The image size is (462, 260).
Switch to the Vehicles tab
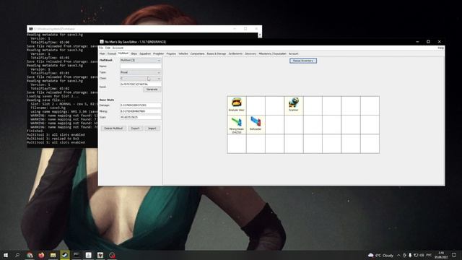183,53
